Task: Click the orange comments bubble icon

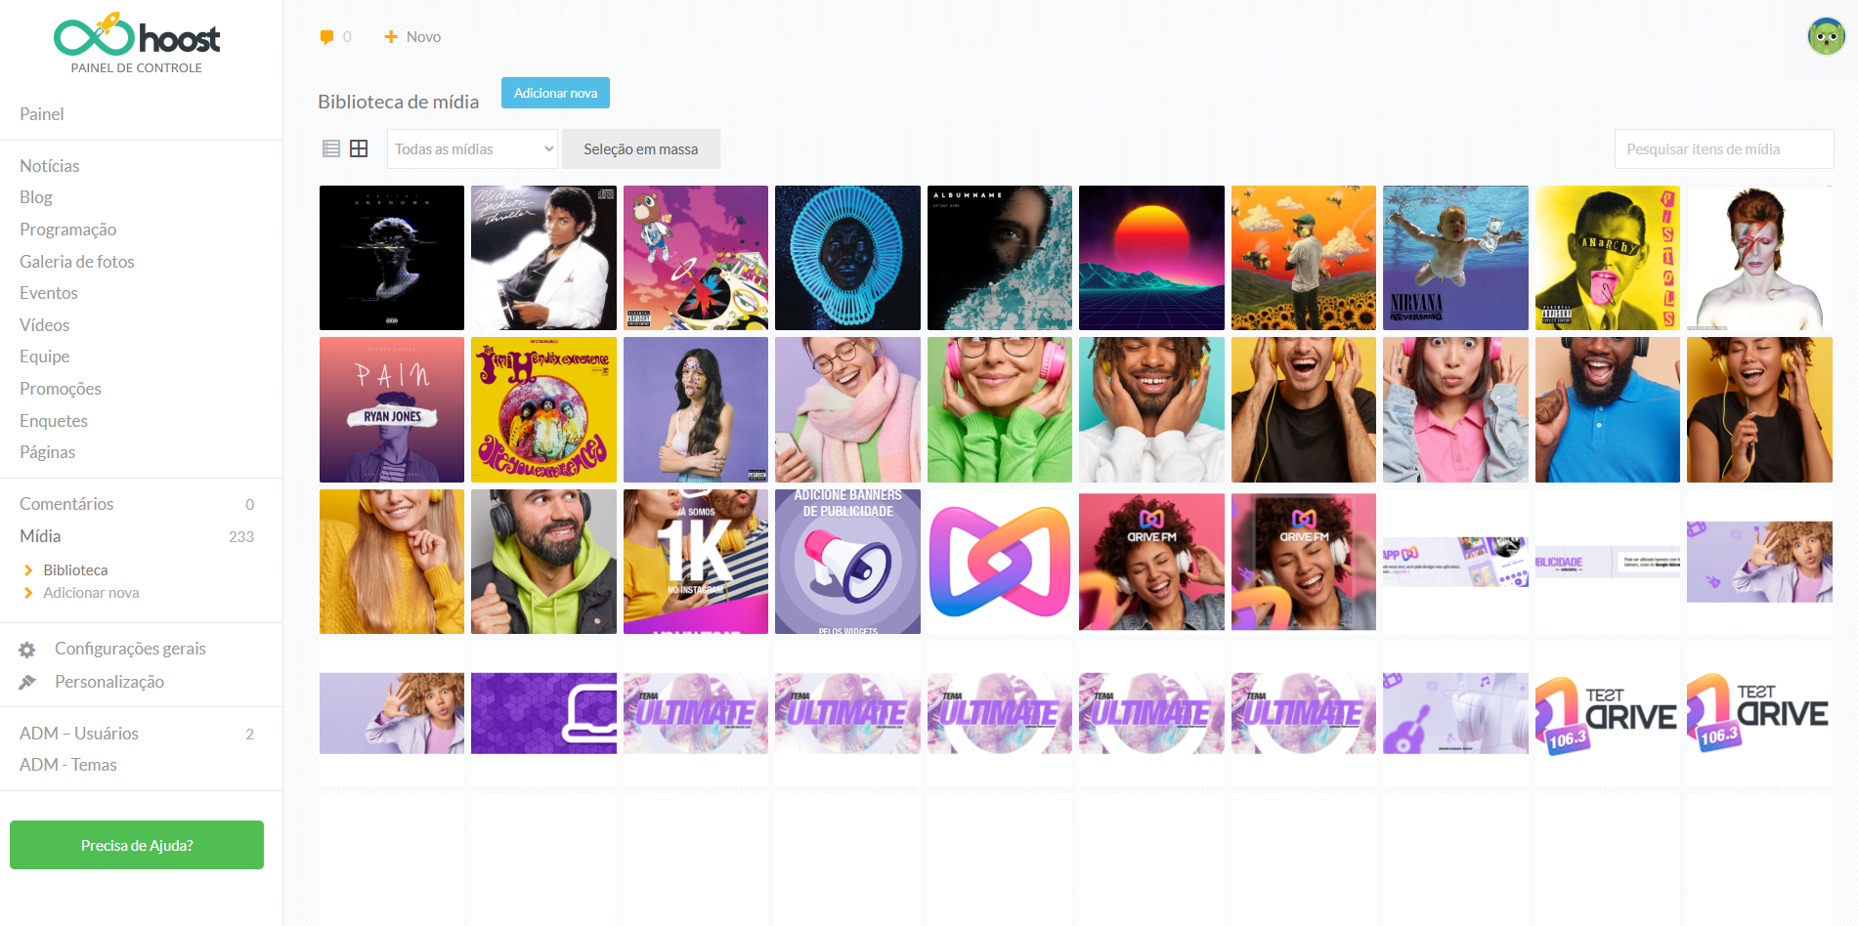Action: [326, 37]
